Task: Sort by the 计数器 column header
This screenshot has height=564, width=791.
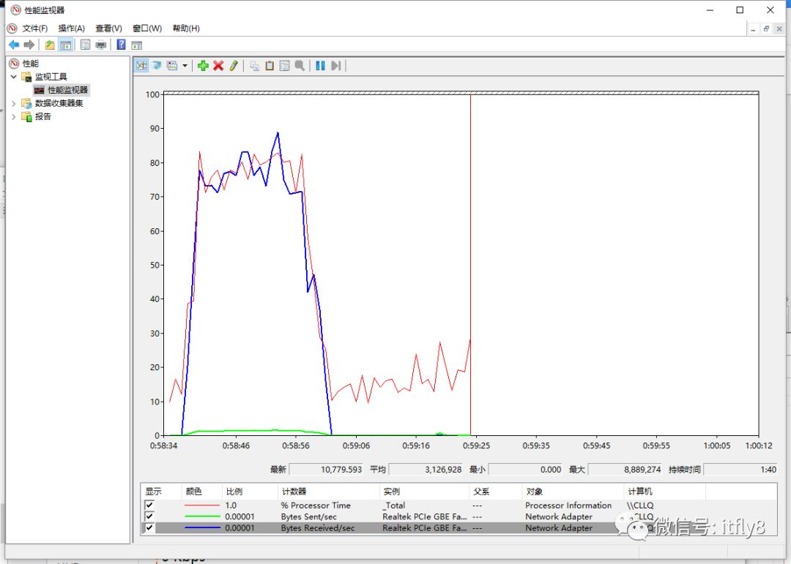Action: pyautogui.click(x=328, y=492)
